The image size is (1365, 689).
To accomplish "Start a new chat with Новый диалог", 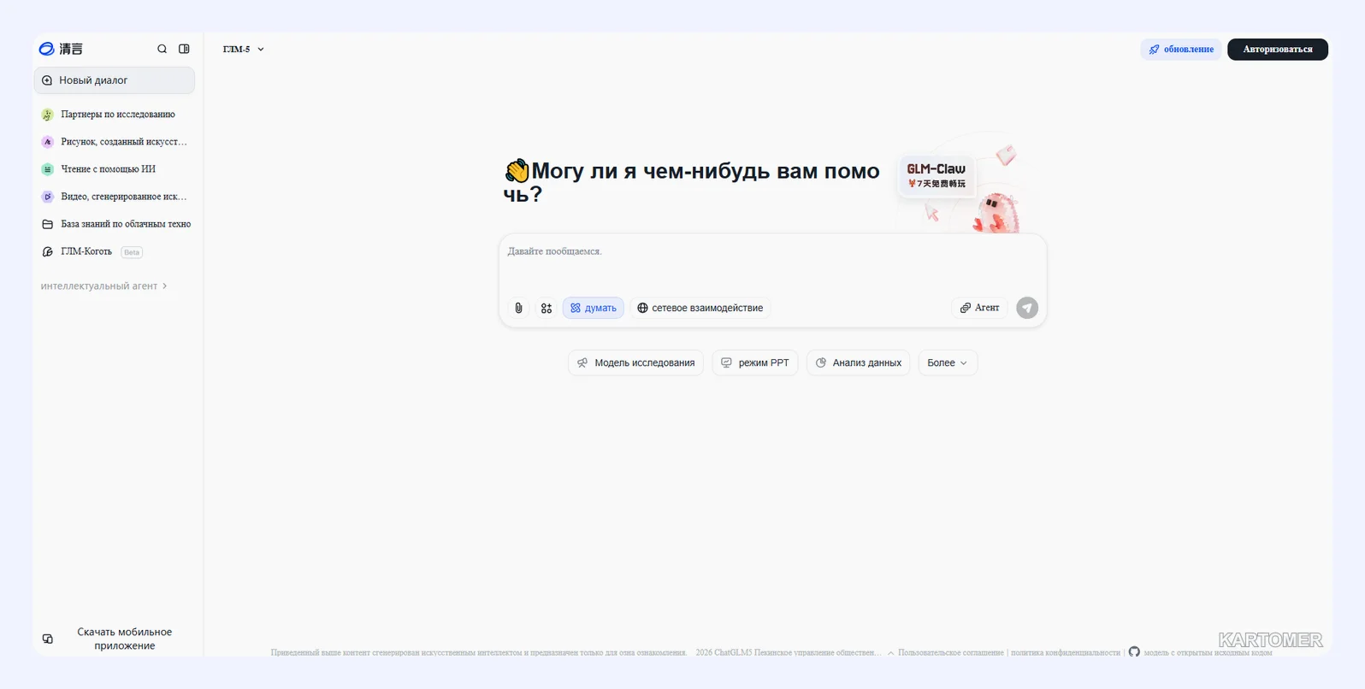I will 115,80.
